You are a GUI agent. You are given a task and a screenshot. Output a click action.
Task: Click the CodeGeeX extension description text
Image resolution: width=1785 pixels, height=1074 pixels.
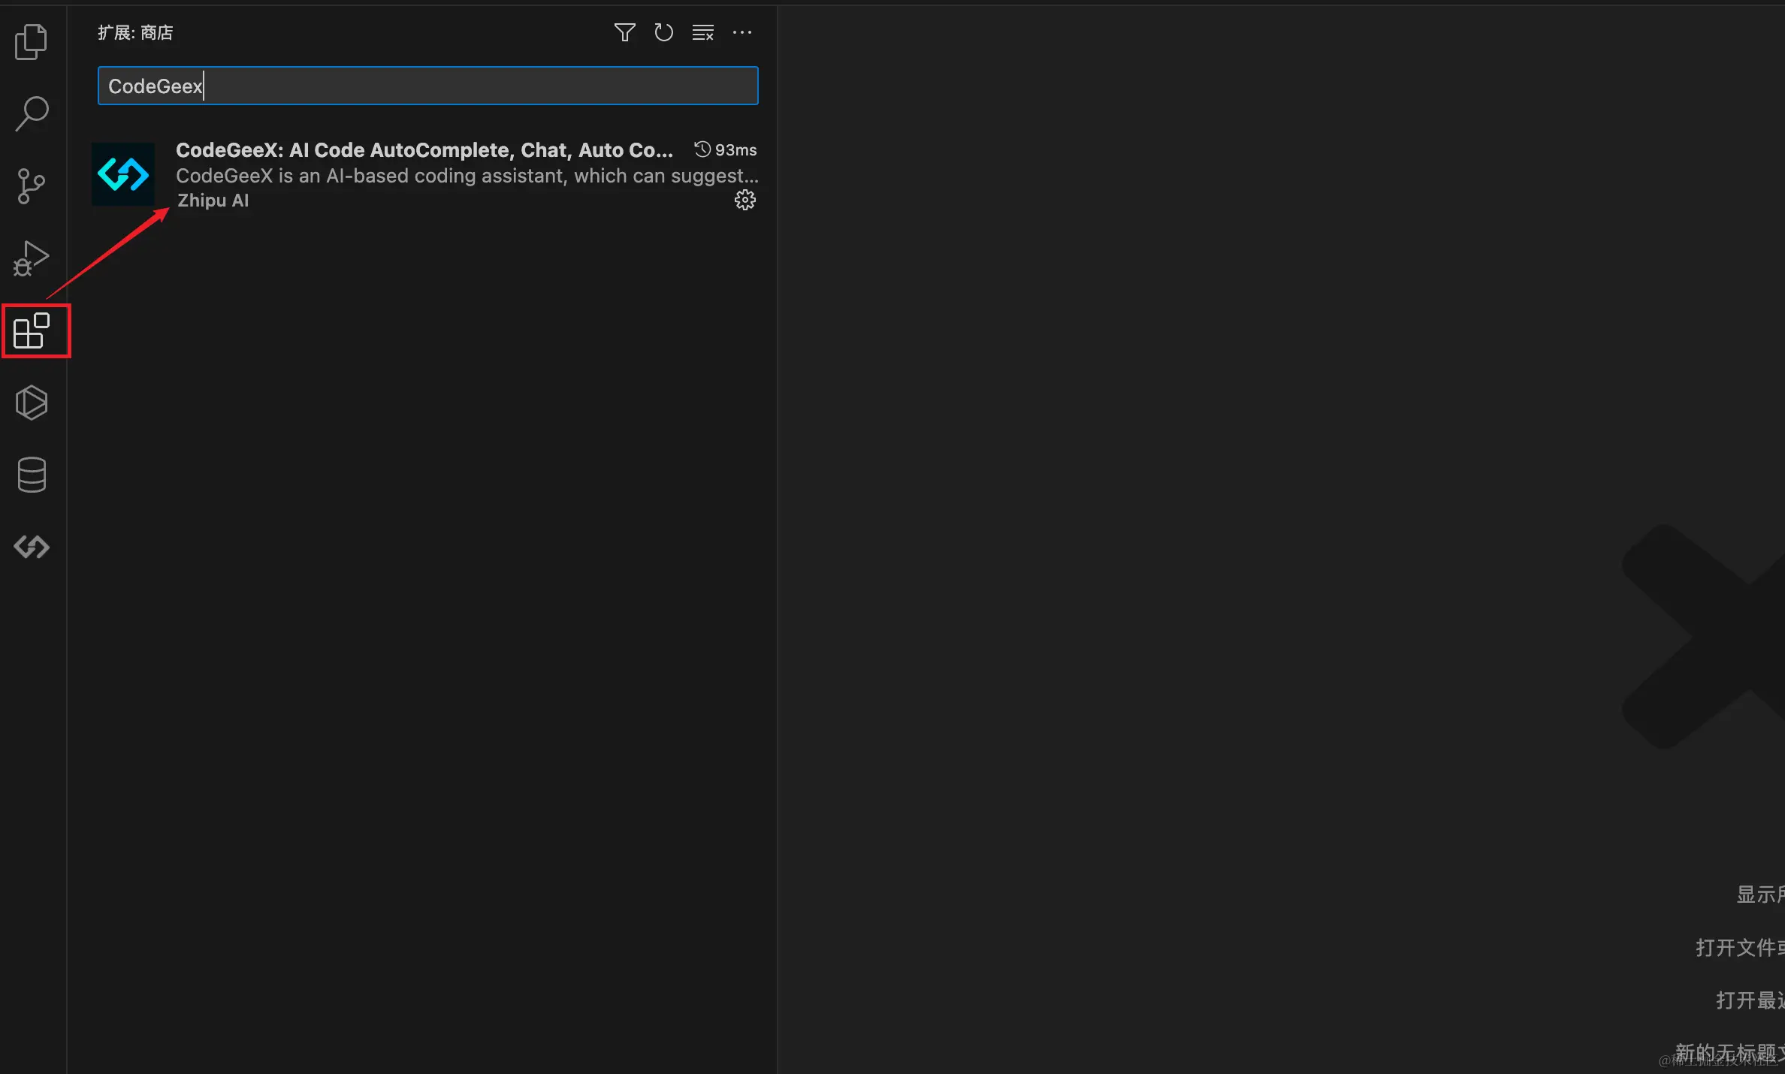466,176
